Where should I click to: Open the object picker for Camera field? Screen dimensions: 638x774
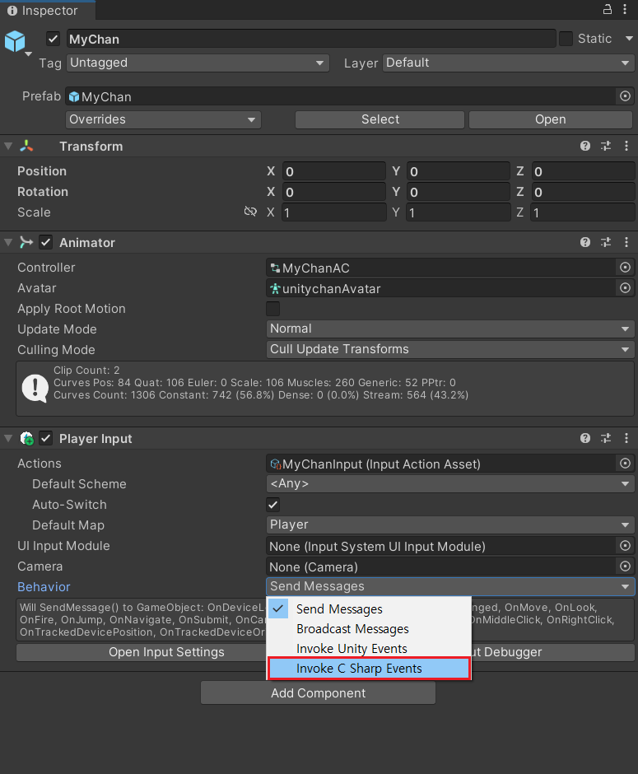click(x=625, y=567)
